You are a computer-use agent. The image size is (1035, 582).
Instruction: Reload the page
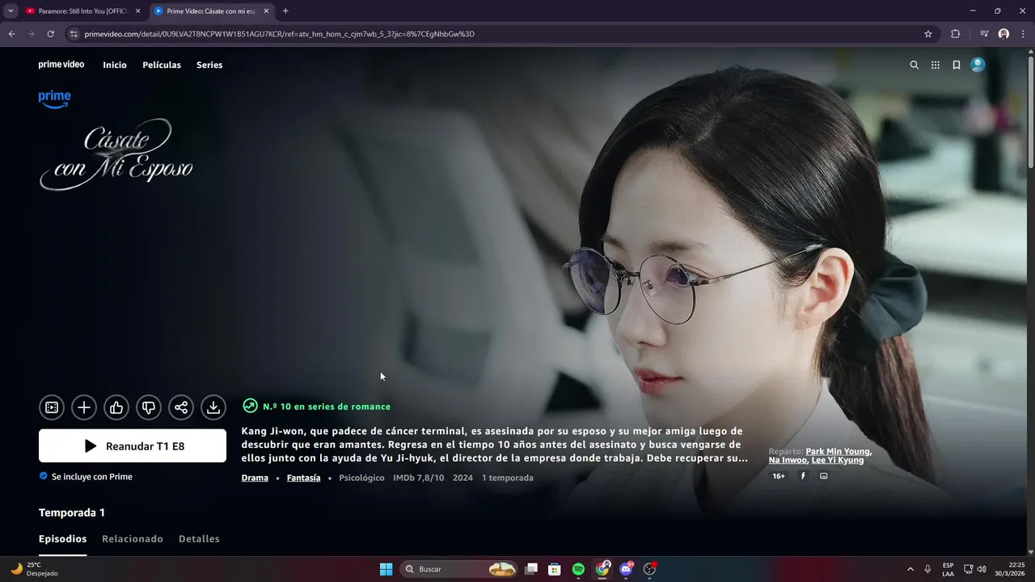coord(50,34)
